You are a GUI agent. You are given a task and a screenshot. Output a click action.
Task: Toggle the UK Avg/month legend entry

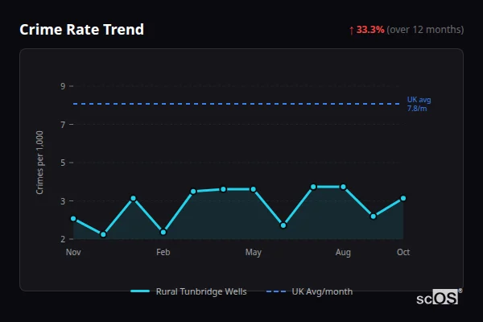[x=309, y=291]
